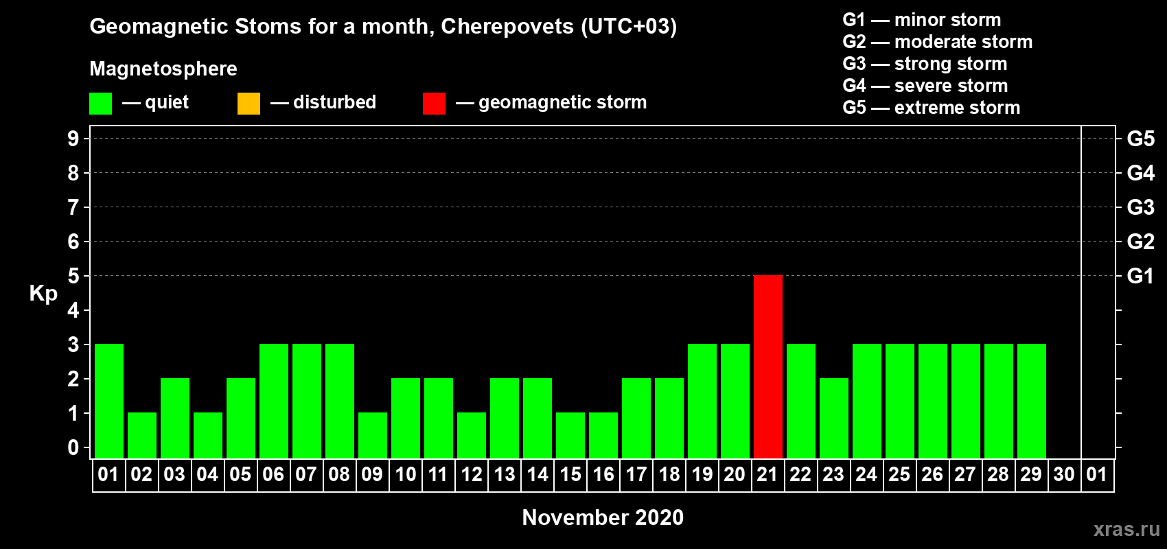This screenshot has height=549, width=1167.
Task: Select the green bar for day 29
Action: [1032, 401]
